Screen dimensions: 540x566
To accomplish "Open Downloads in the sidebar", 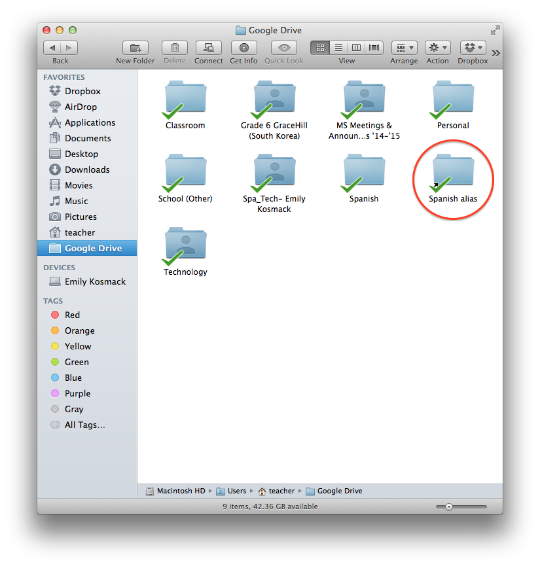I will point(86,169).
